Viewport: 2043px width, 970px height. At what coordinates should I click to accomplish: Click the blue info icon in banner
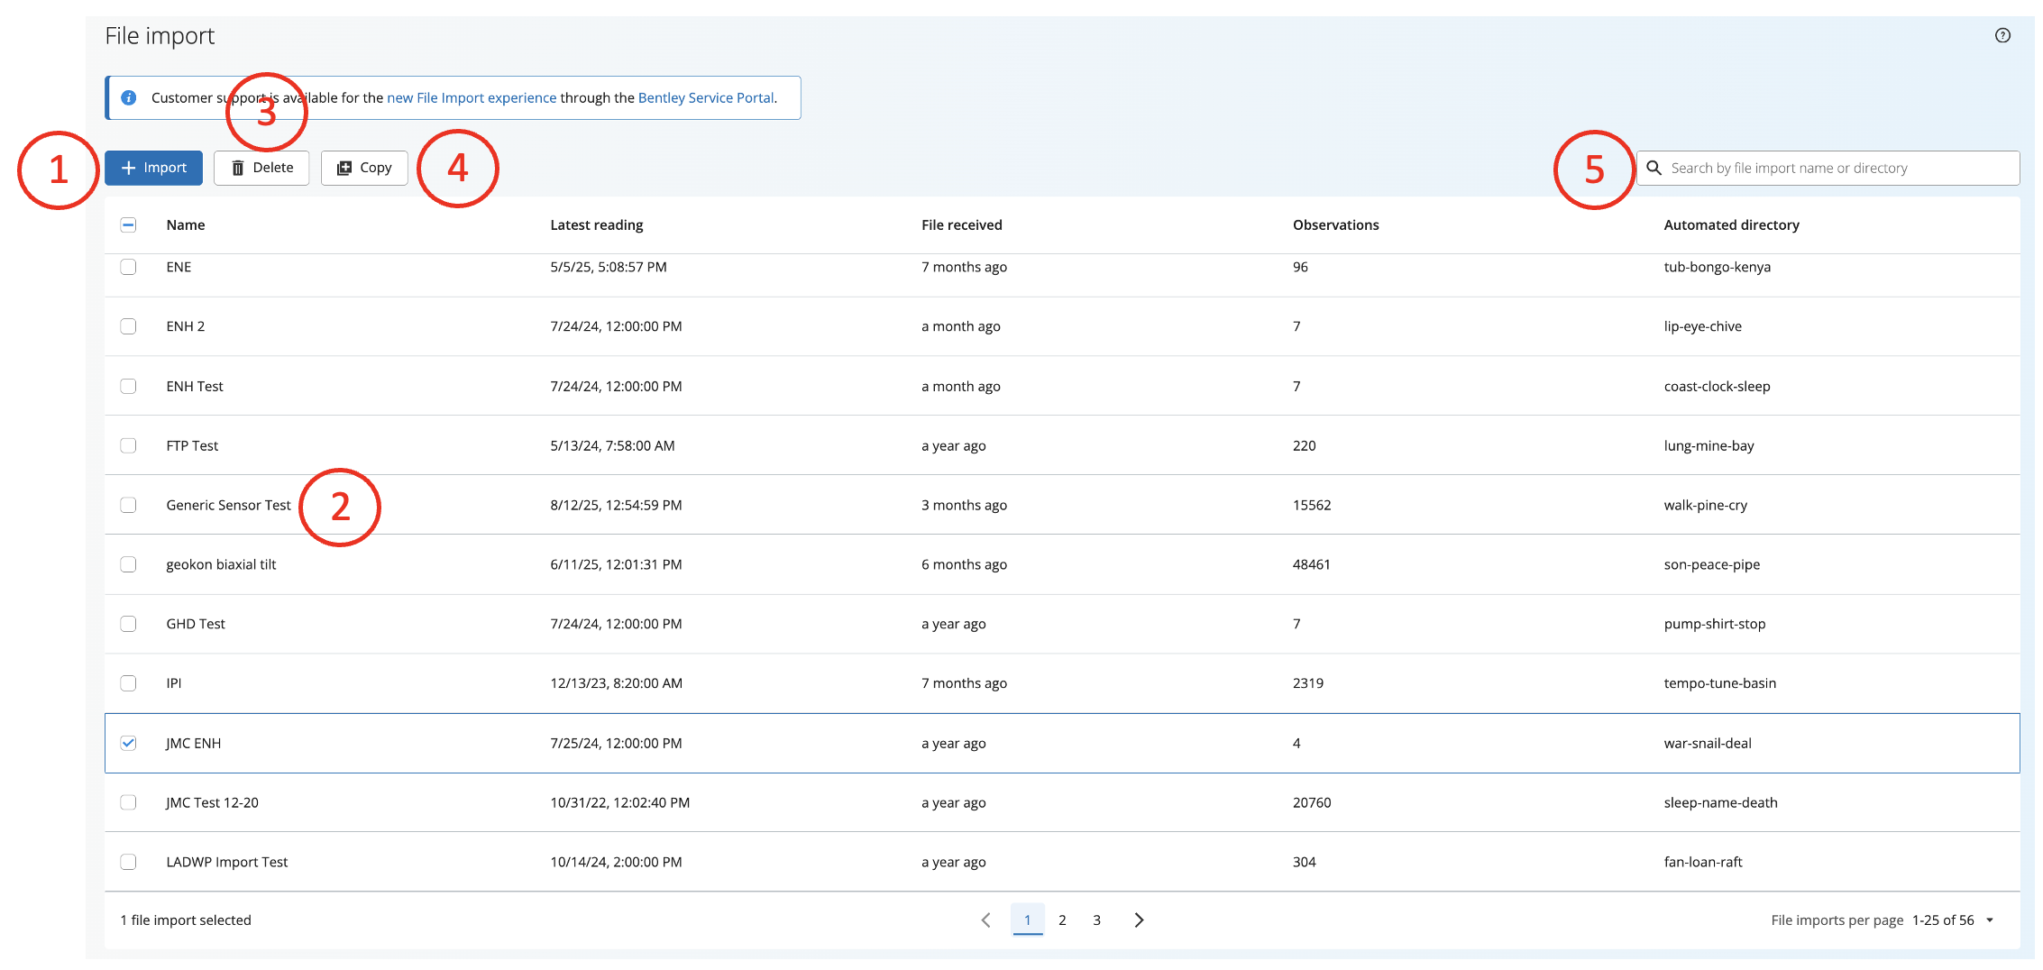pyautogui.click(x=129, y=98)
